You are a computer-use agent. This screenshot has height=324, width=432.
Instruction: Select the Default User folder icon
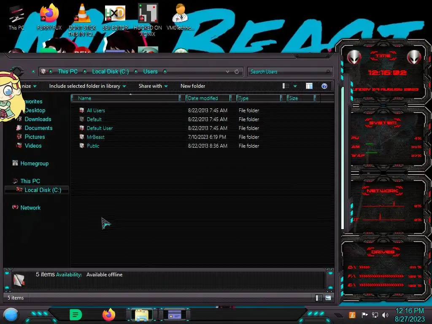81,128
